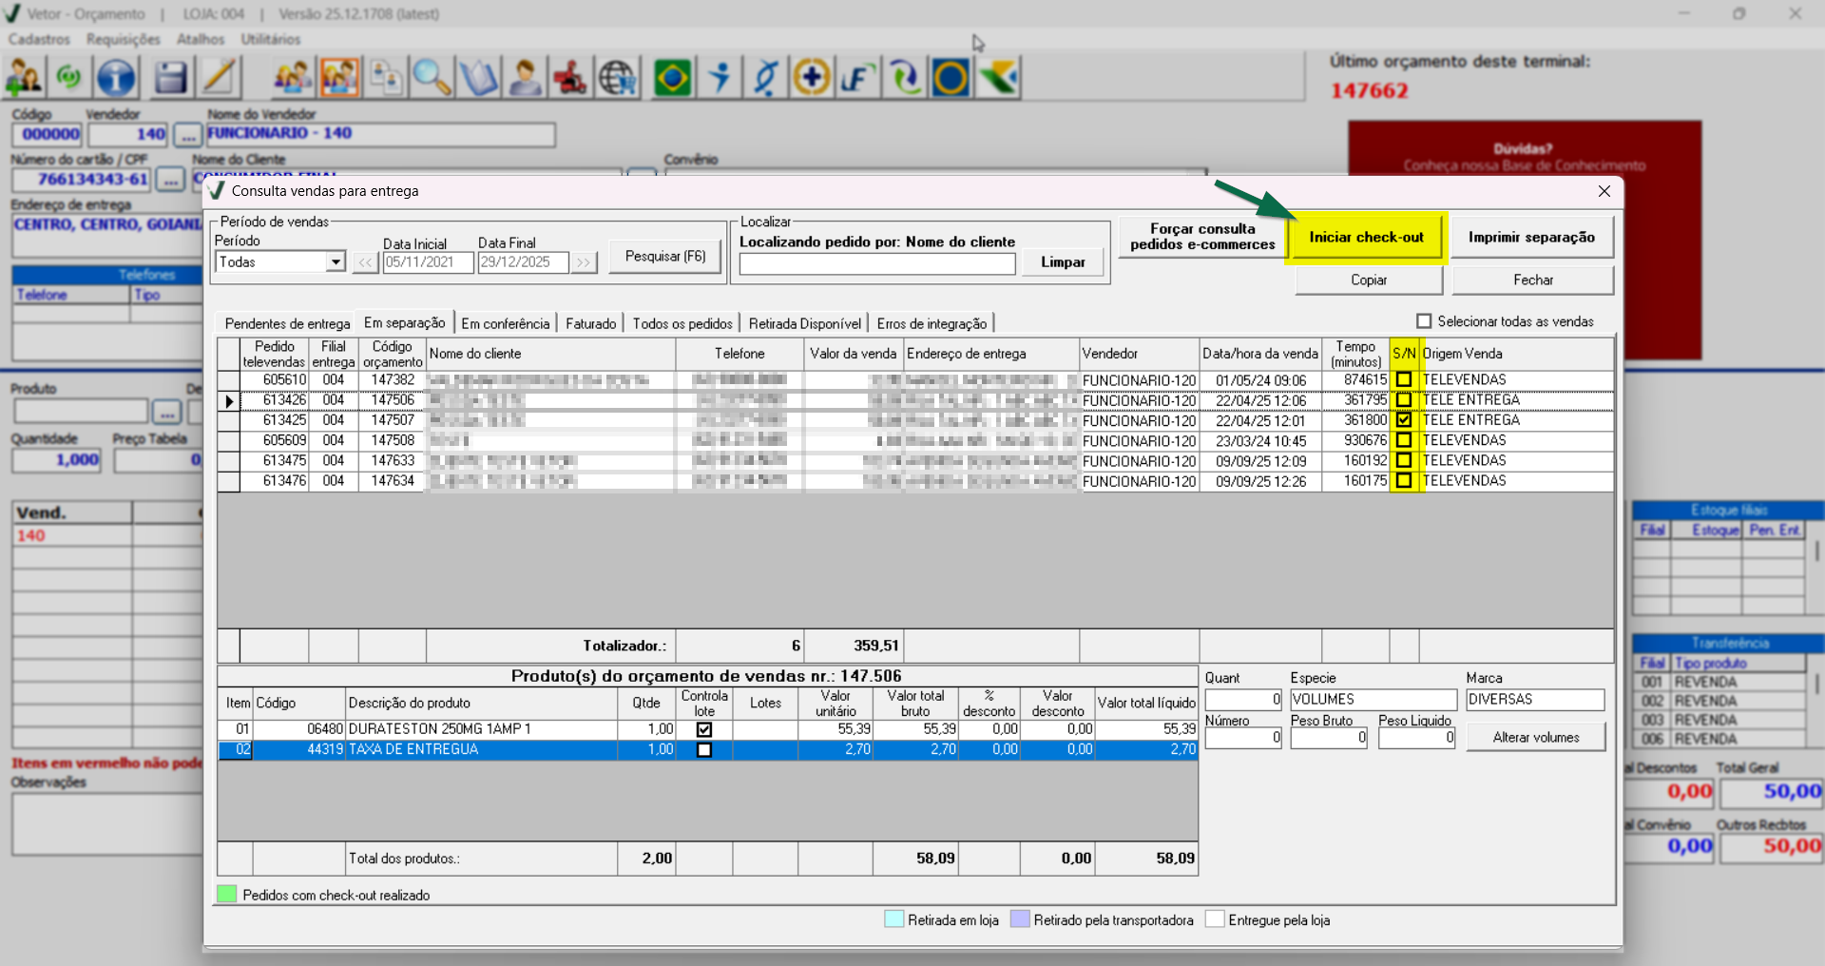Click the globe with shopping cart icon
This screenshot has height=966, width=1825.
pyautogui.click(x=618, y=78)
